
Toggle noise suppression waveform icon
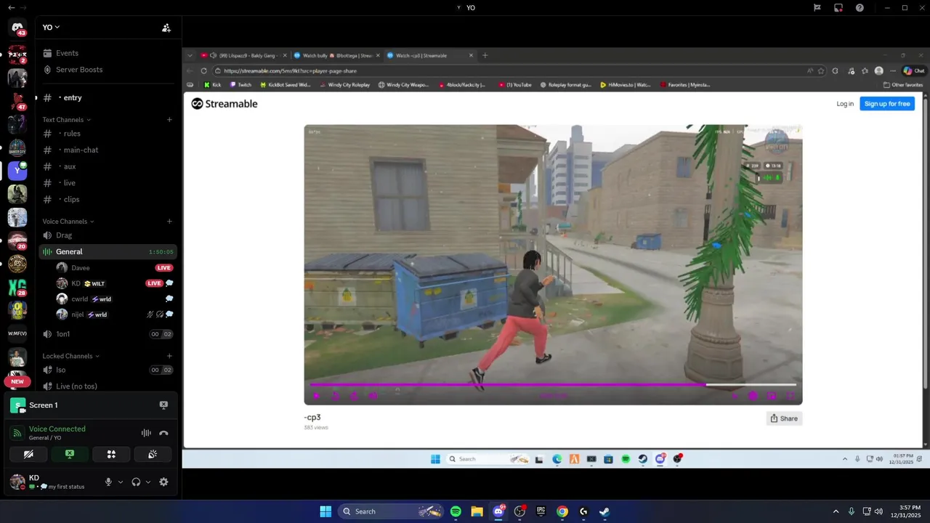(146, 433)
